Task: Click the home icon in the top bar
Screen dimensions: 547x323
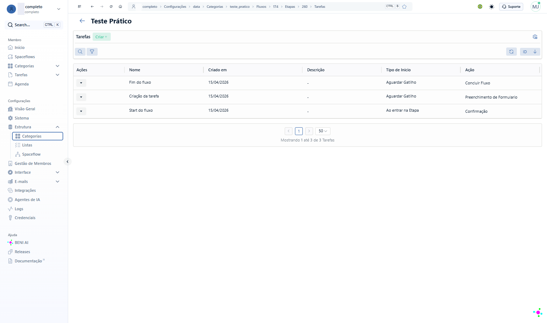Action: coord(120,7)
